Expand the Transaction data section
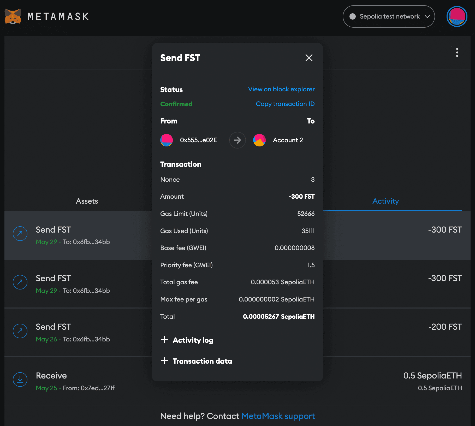Image resolution: width=475 pixels, height=426 pixels. coord(196,361)
